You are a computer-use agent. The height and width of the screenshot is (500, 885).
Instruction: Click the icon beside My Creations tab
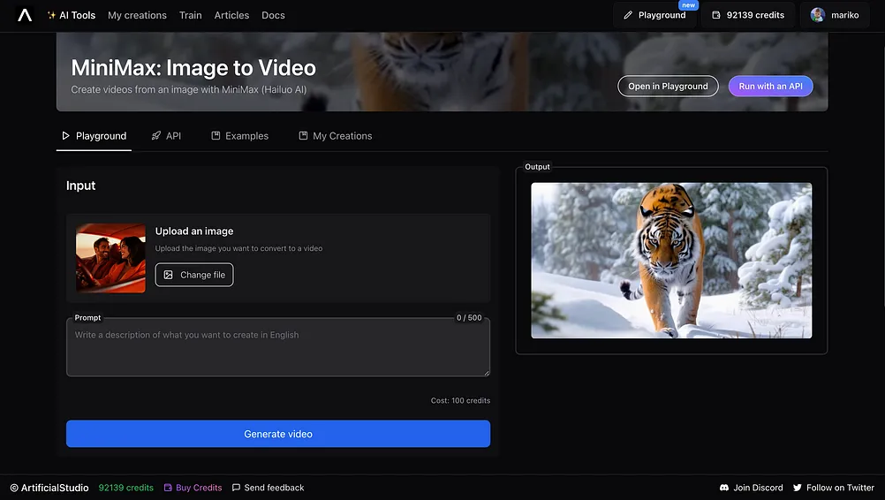coord(303,136)
